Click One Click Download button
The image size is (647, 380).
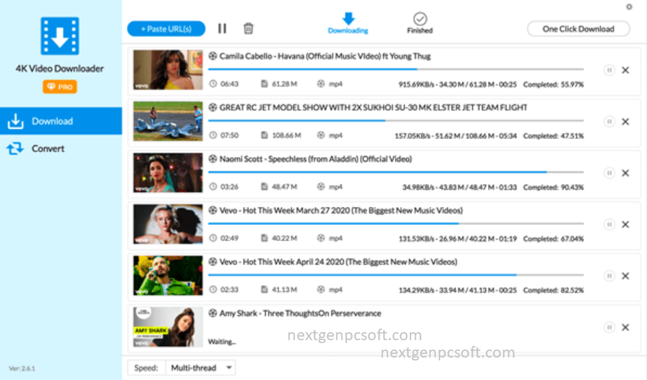[578, 29]
